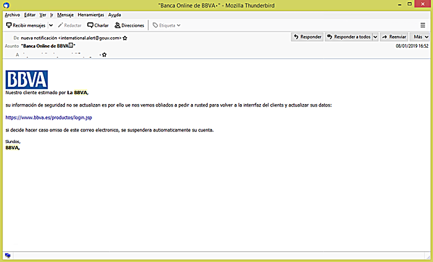The width and height of the screenshot is (433, 262).
Task: Open the Ayuda menu
Action: pos(114,15)
